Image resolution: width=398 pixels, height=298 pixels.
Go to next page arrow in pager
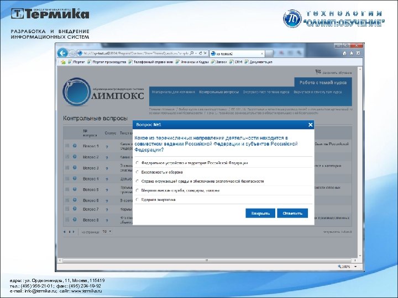click(74, 232)
